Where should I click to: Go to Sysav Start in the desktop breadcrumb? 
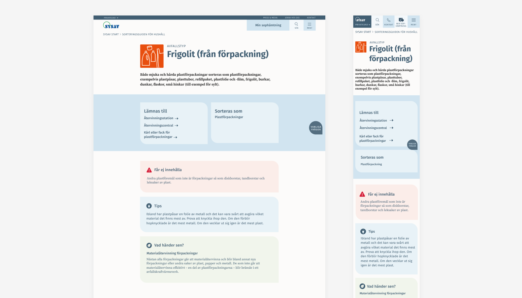[111, 34]
